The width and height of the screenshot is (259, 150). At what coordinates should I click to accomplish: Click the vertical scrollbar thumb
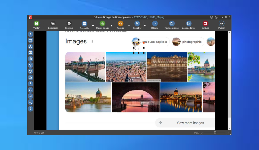[x=229, y=88]
